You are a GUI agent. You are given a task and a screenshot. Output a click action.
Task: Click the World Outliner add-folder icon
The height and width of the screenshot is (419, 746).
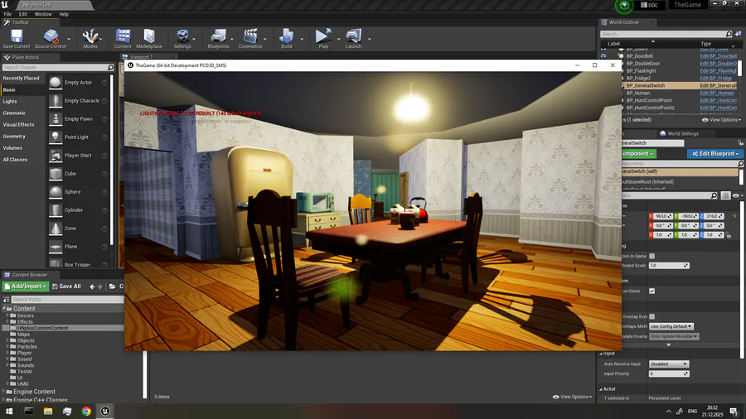[739, 34]
